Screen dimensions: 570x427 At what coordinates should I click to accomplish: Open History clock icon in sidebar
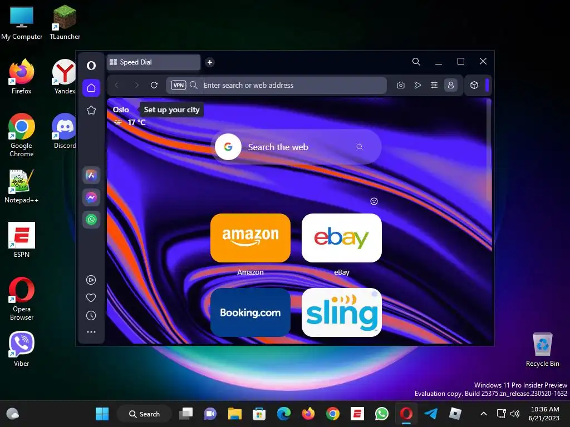point(91,316)
